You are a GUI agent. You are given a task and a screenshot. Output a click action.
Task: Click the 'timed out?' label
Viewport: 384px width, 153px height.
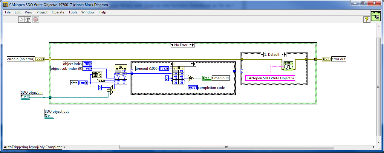click(x=221, y=78)
